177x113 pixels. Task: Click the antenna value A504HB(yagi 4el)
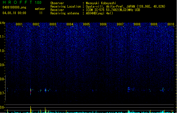[99, 13]
